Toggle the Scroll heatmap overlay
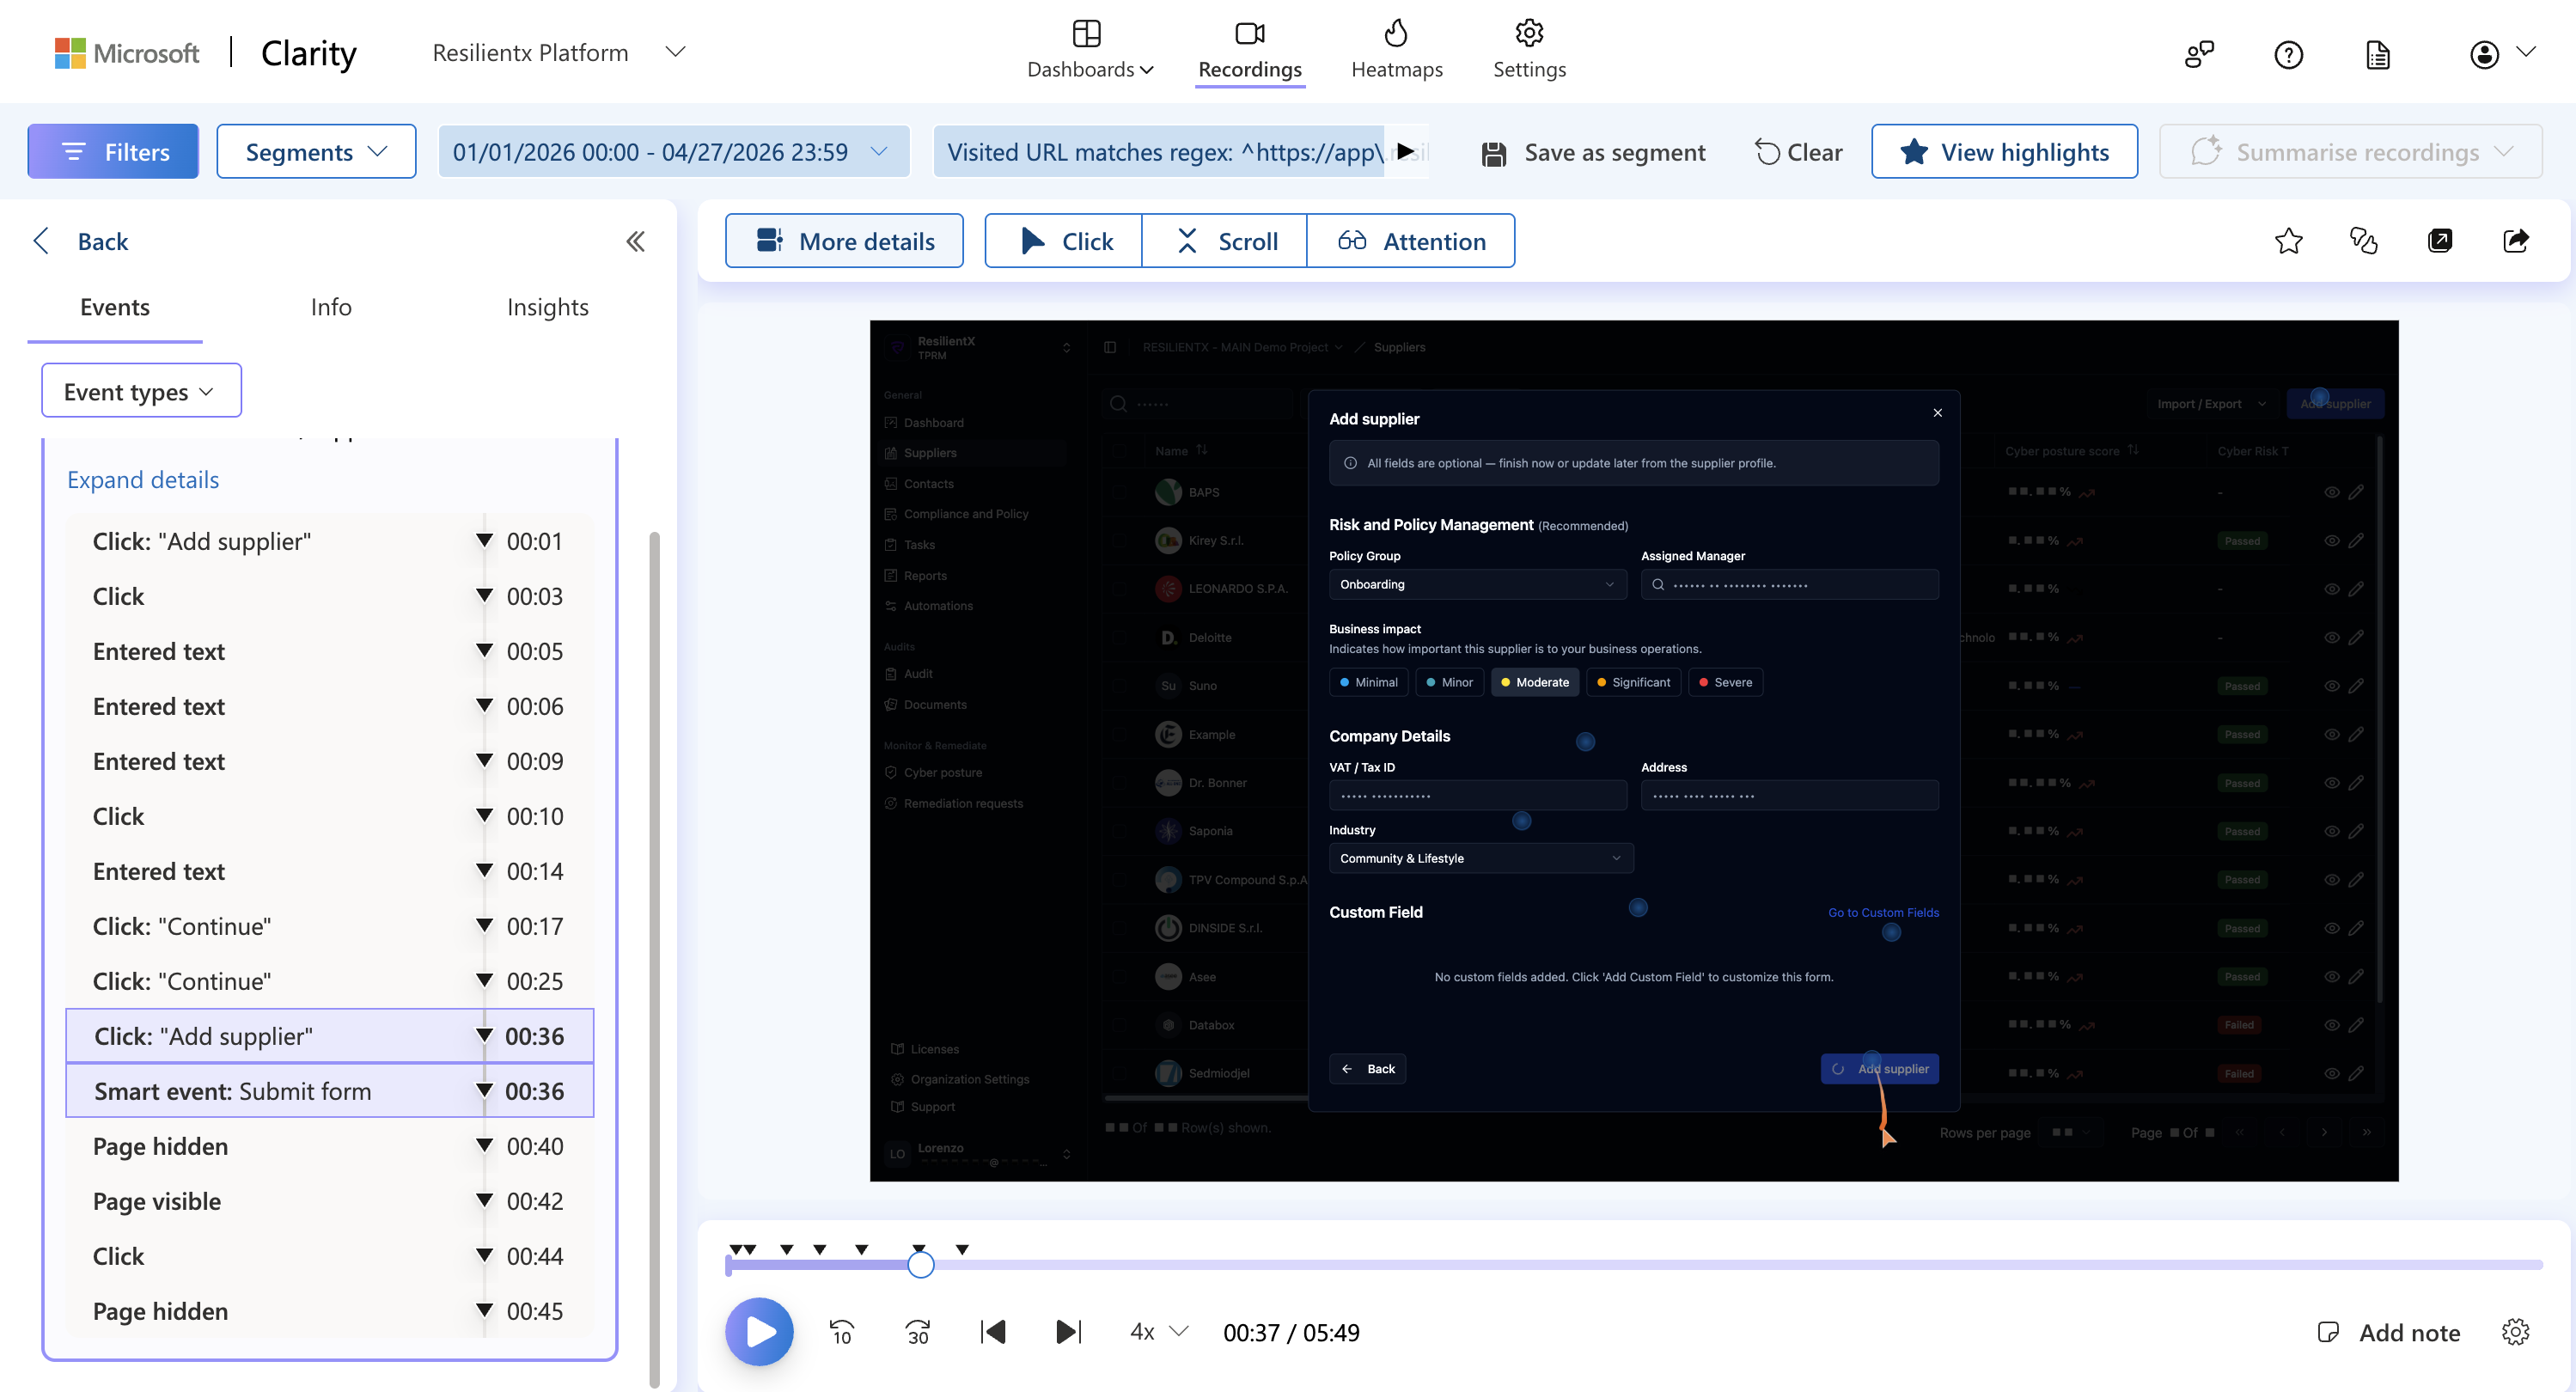2576x1392 pixels. click(1224, 241)
